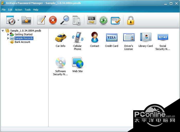180x132 pixels.
Task: Select Sample_1.0.34.0804.pmdb in the tree
Action: pyautogui.click(x=26, y=31)
